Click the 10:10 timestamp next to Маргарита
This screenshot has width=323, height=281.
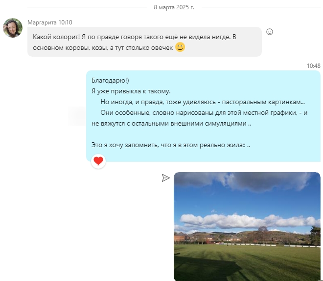(65, 22)
